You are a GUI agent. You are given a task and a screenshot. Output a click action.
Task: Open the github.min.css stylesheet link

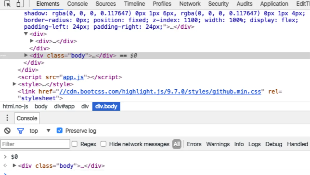coord(160,92)
